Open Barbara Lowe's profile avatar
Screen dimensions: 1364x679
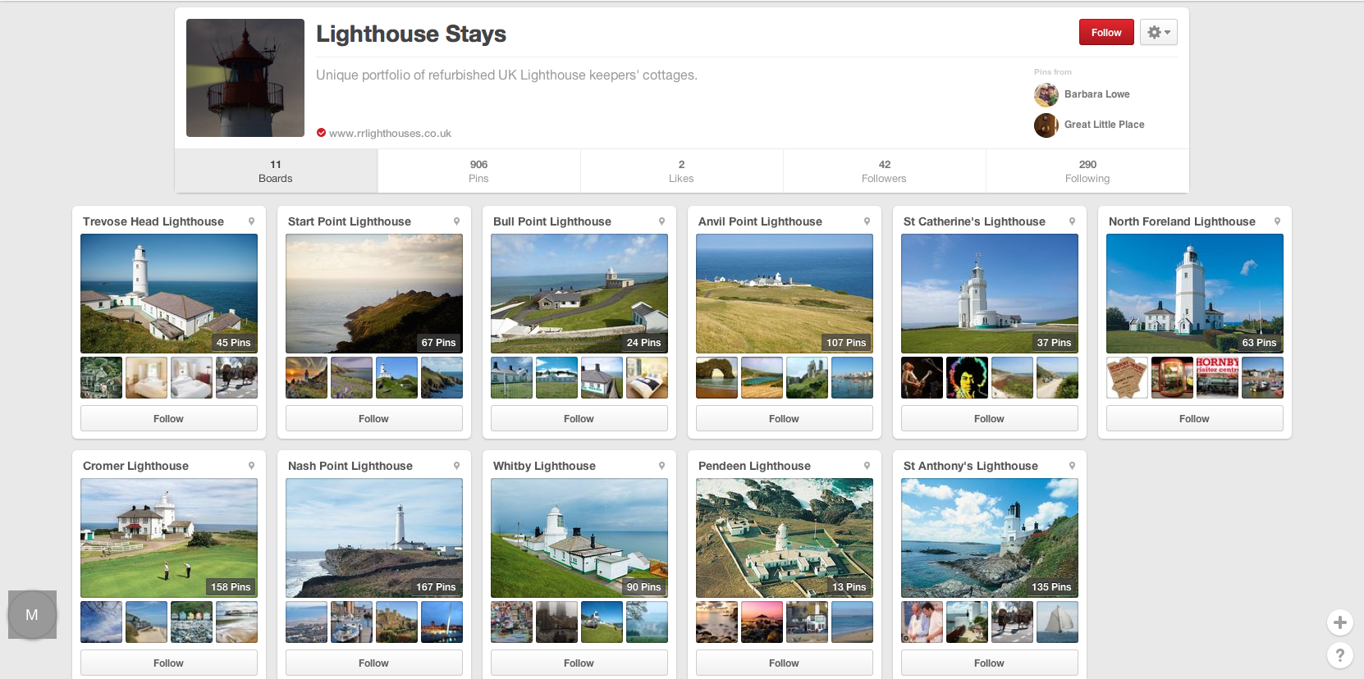click(1046, 95)
